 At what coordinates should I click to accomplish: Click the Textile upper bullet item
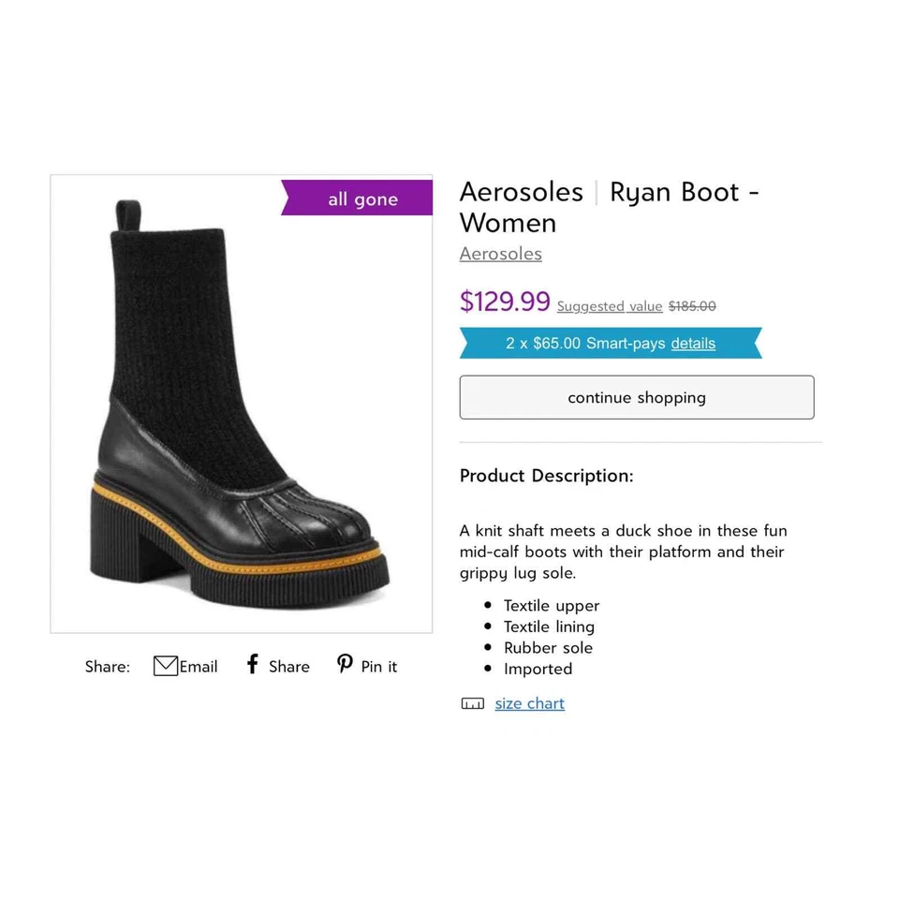point(552,606)
